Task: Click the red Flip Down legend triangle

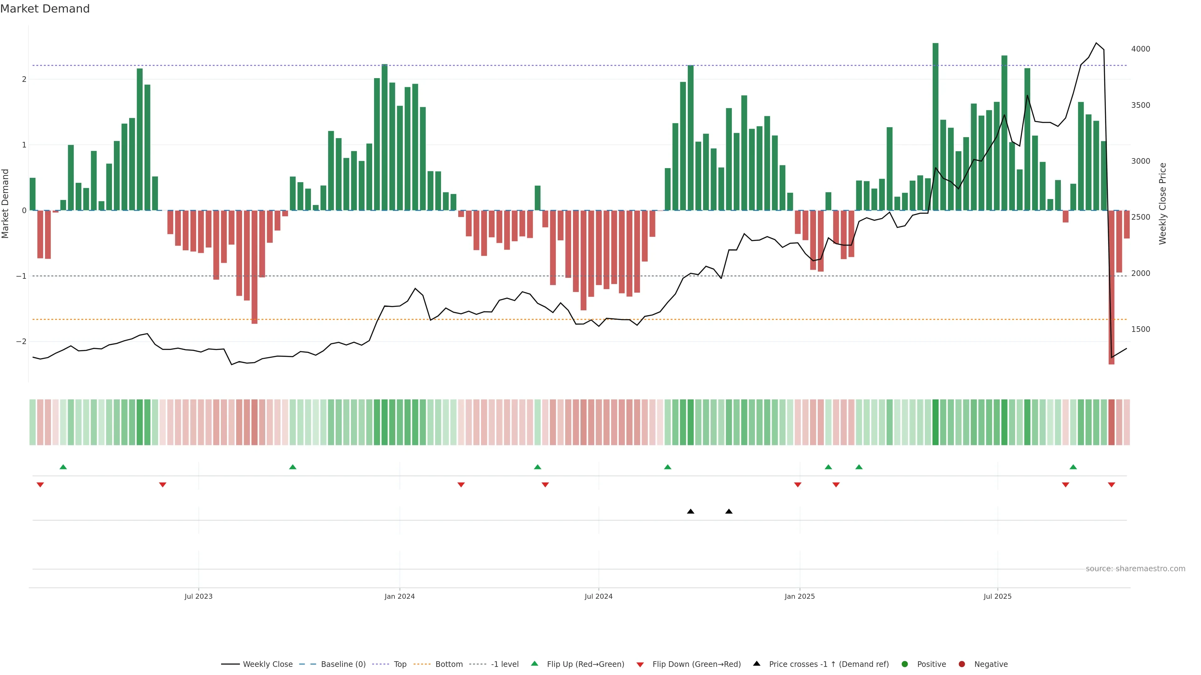Action: pos(640,664)
